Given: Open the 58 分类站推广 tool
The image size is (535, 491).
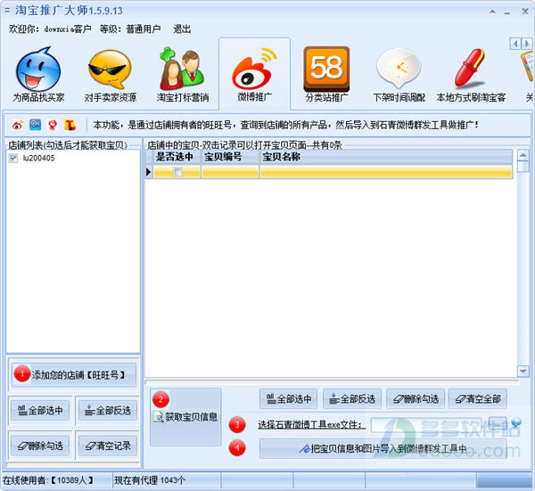Looking at the screenshot, I should coord(326,75).
